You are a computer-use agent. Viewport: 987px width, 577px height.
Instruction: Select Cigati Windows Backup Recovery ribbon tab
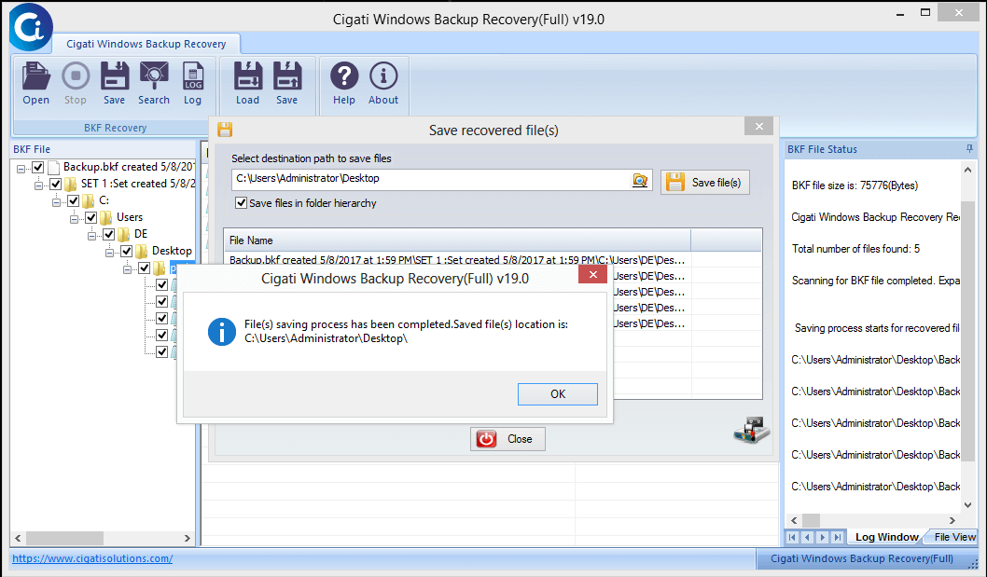146,44
